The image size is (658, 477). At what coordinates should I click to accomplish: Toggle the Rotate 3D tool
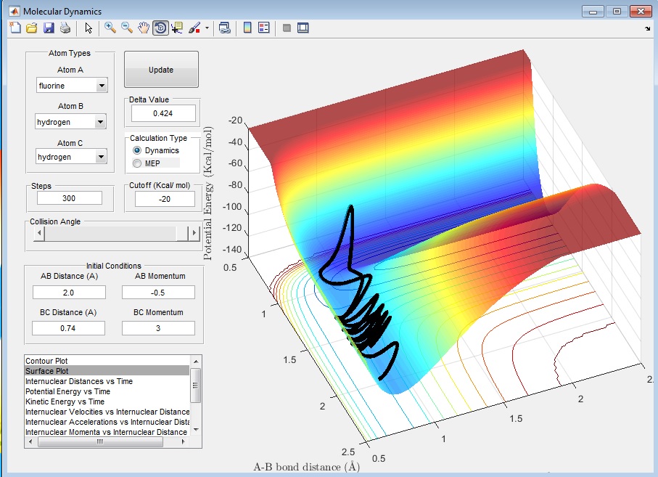click(x=160, y=28)
